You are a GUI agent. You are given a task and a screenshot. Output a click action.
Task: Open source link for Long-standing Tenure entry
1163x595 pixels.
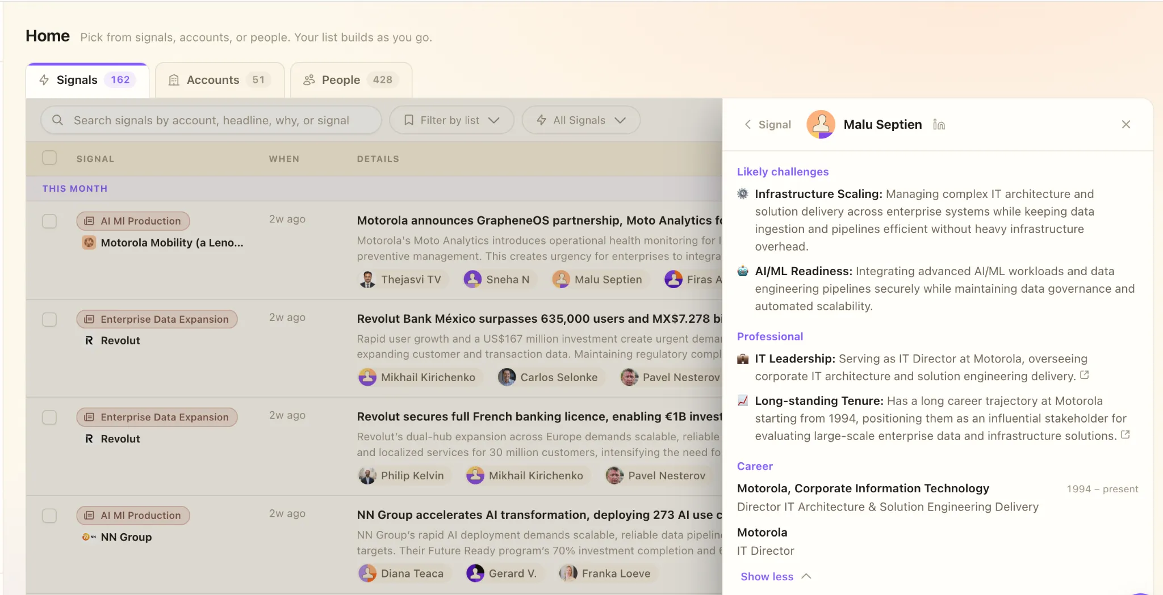(x=1126, y=434)
